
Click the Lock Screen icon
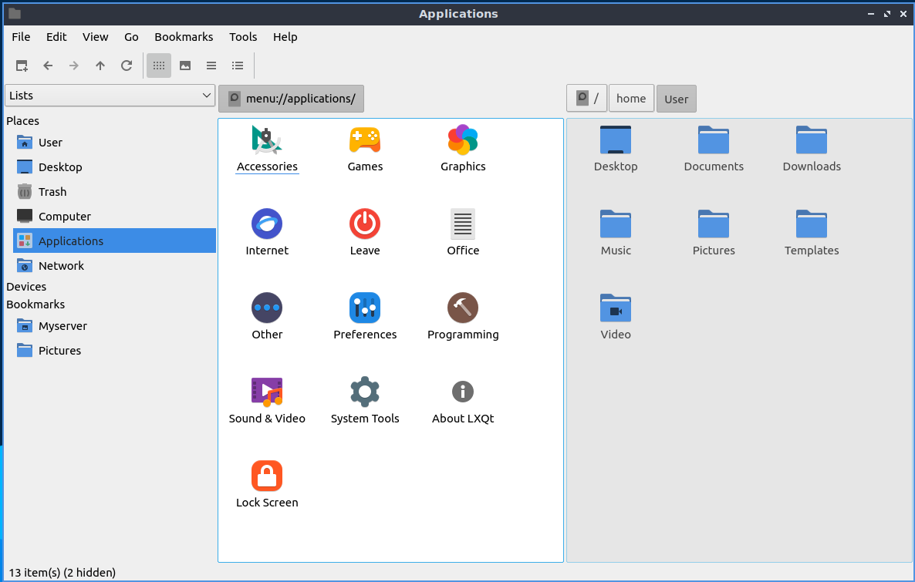tap(267, 476)
